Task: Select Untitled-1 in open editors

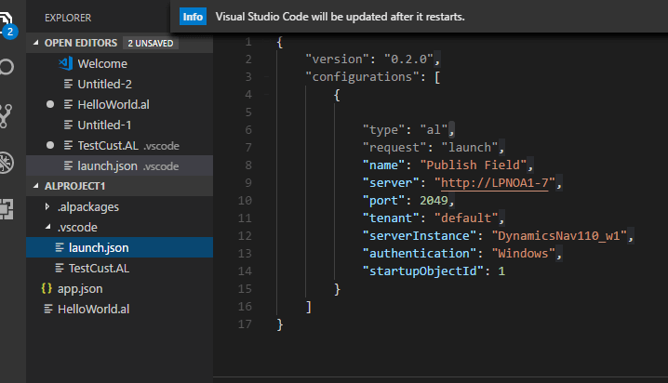Action: 119,125
